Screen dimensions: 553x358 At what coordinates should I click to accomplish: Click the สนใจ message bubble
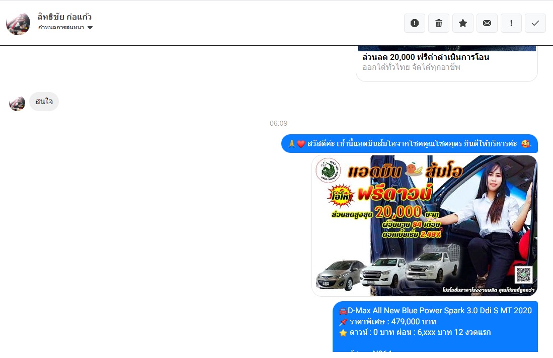point(44,102)
